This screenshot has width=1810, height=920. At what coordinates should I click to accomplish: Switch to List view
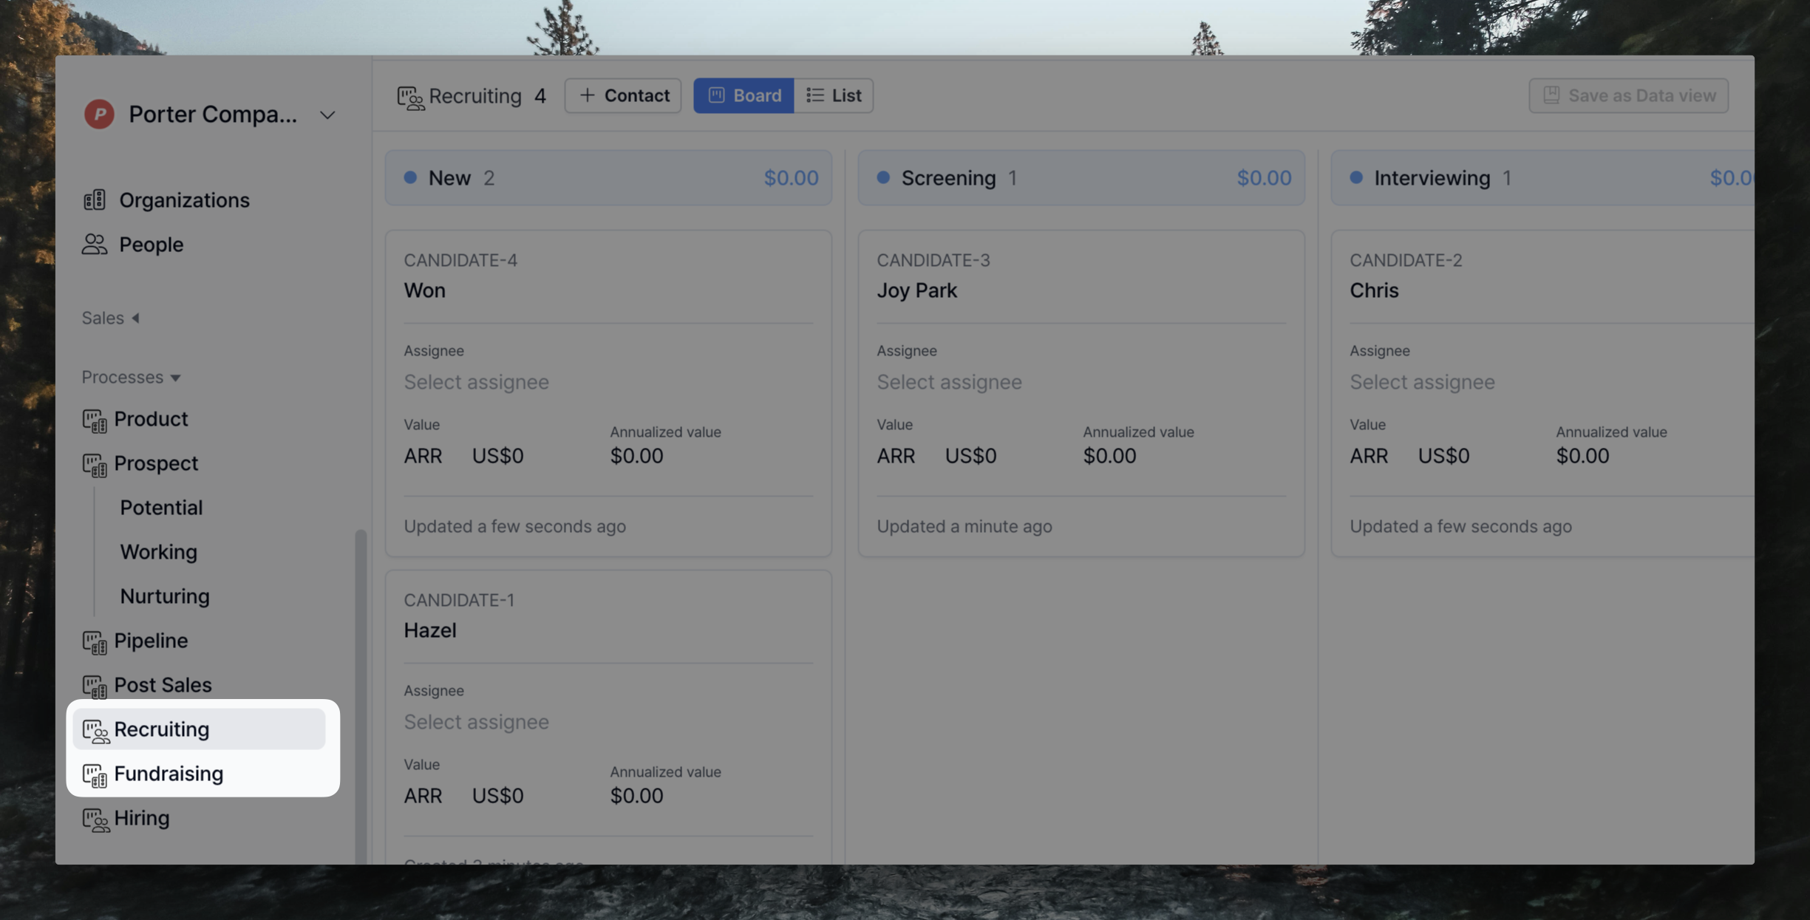click(x=834, y=95)
